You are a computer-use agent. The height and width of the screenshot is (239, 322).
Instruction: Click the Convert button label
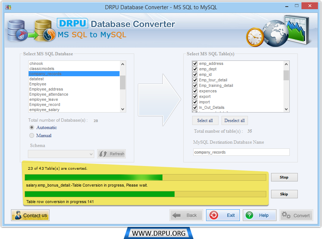pos(301,216)
